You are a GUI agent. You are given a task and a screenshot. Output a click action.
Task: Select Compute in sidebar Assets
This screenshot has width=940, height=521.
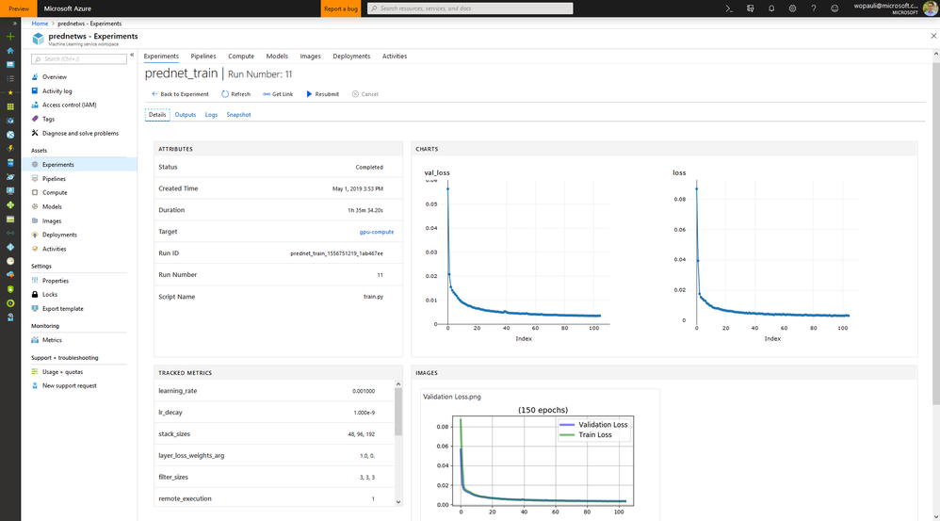tap(55, 192)
